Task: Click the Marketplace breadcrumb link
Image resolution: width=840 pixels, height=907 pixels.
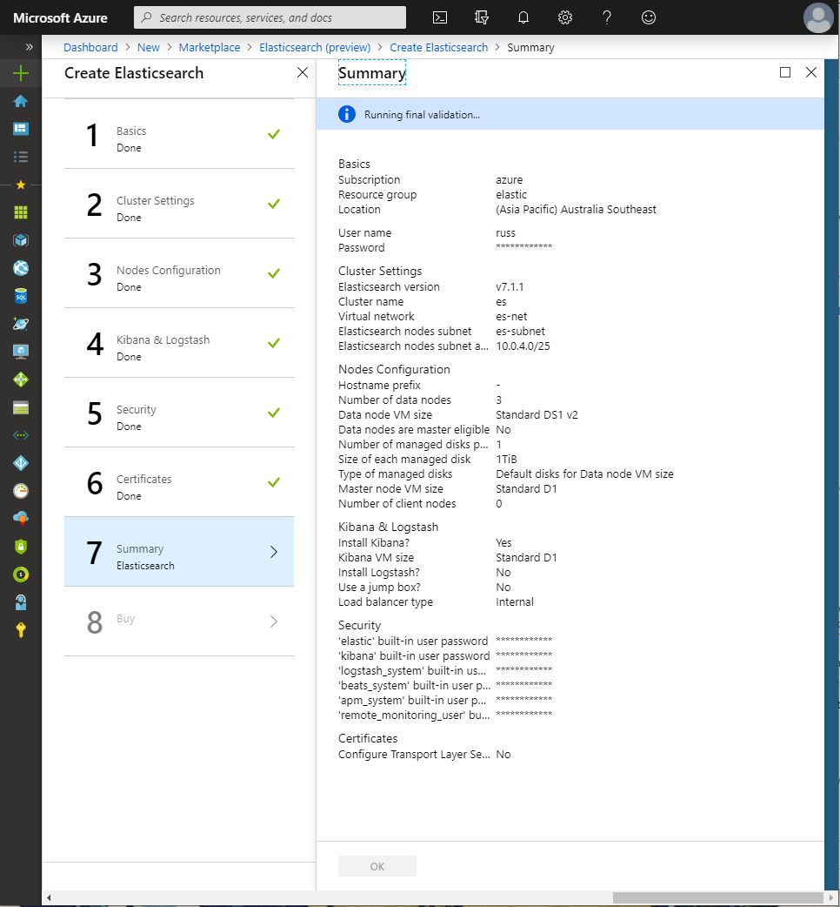Action: (209, 48)
